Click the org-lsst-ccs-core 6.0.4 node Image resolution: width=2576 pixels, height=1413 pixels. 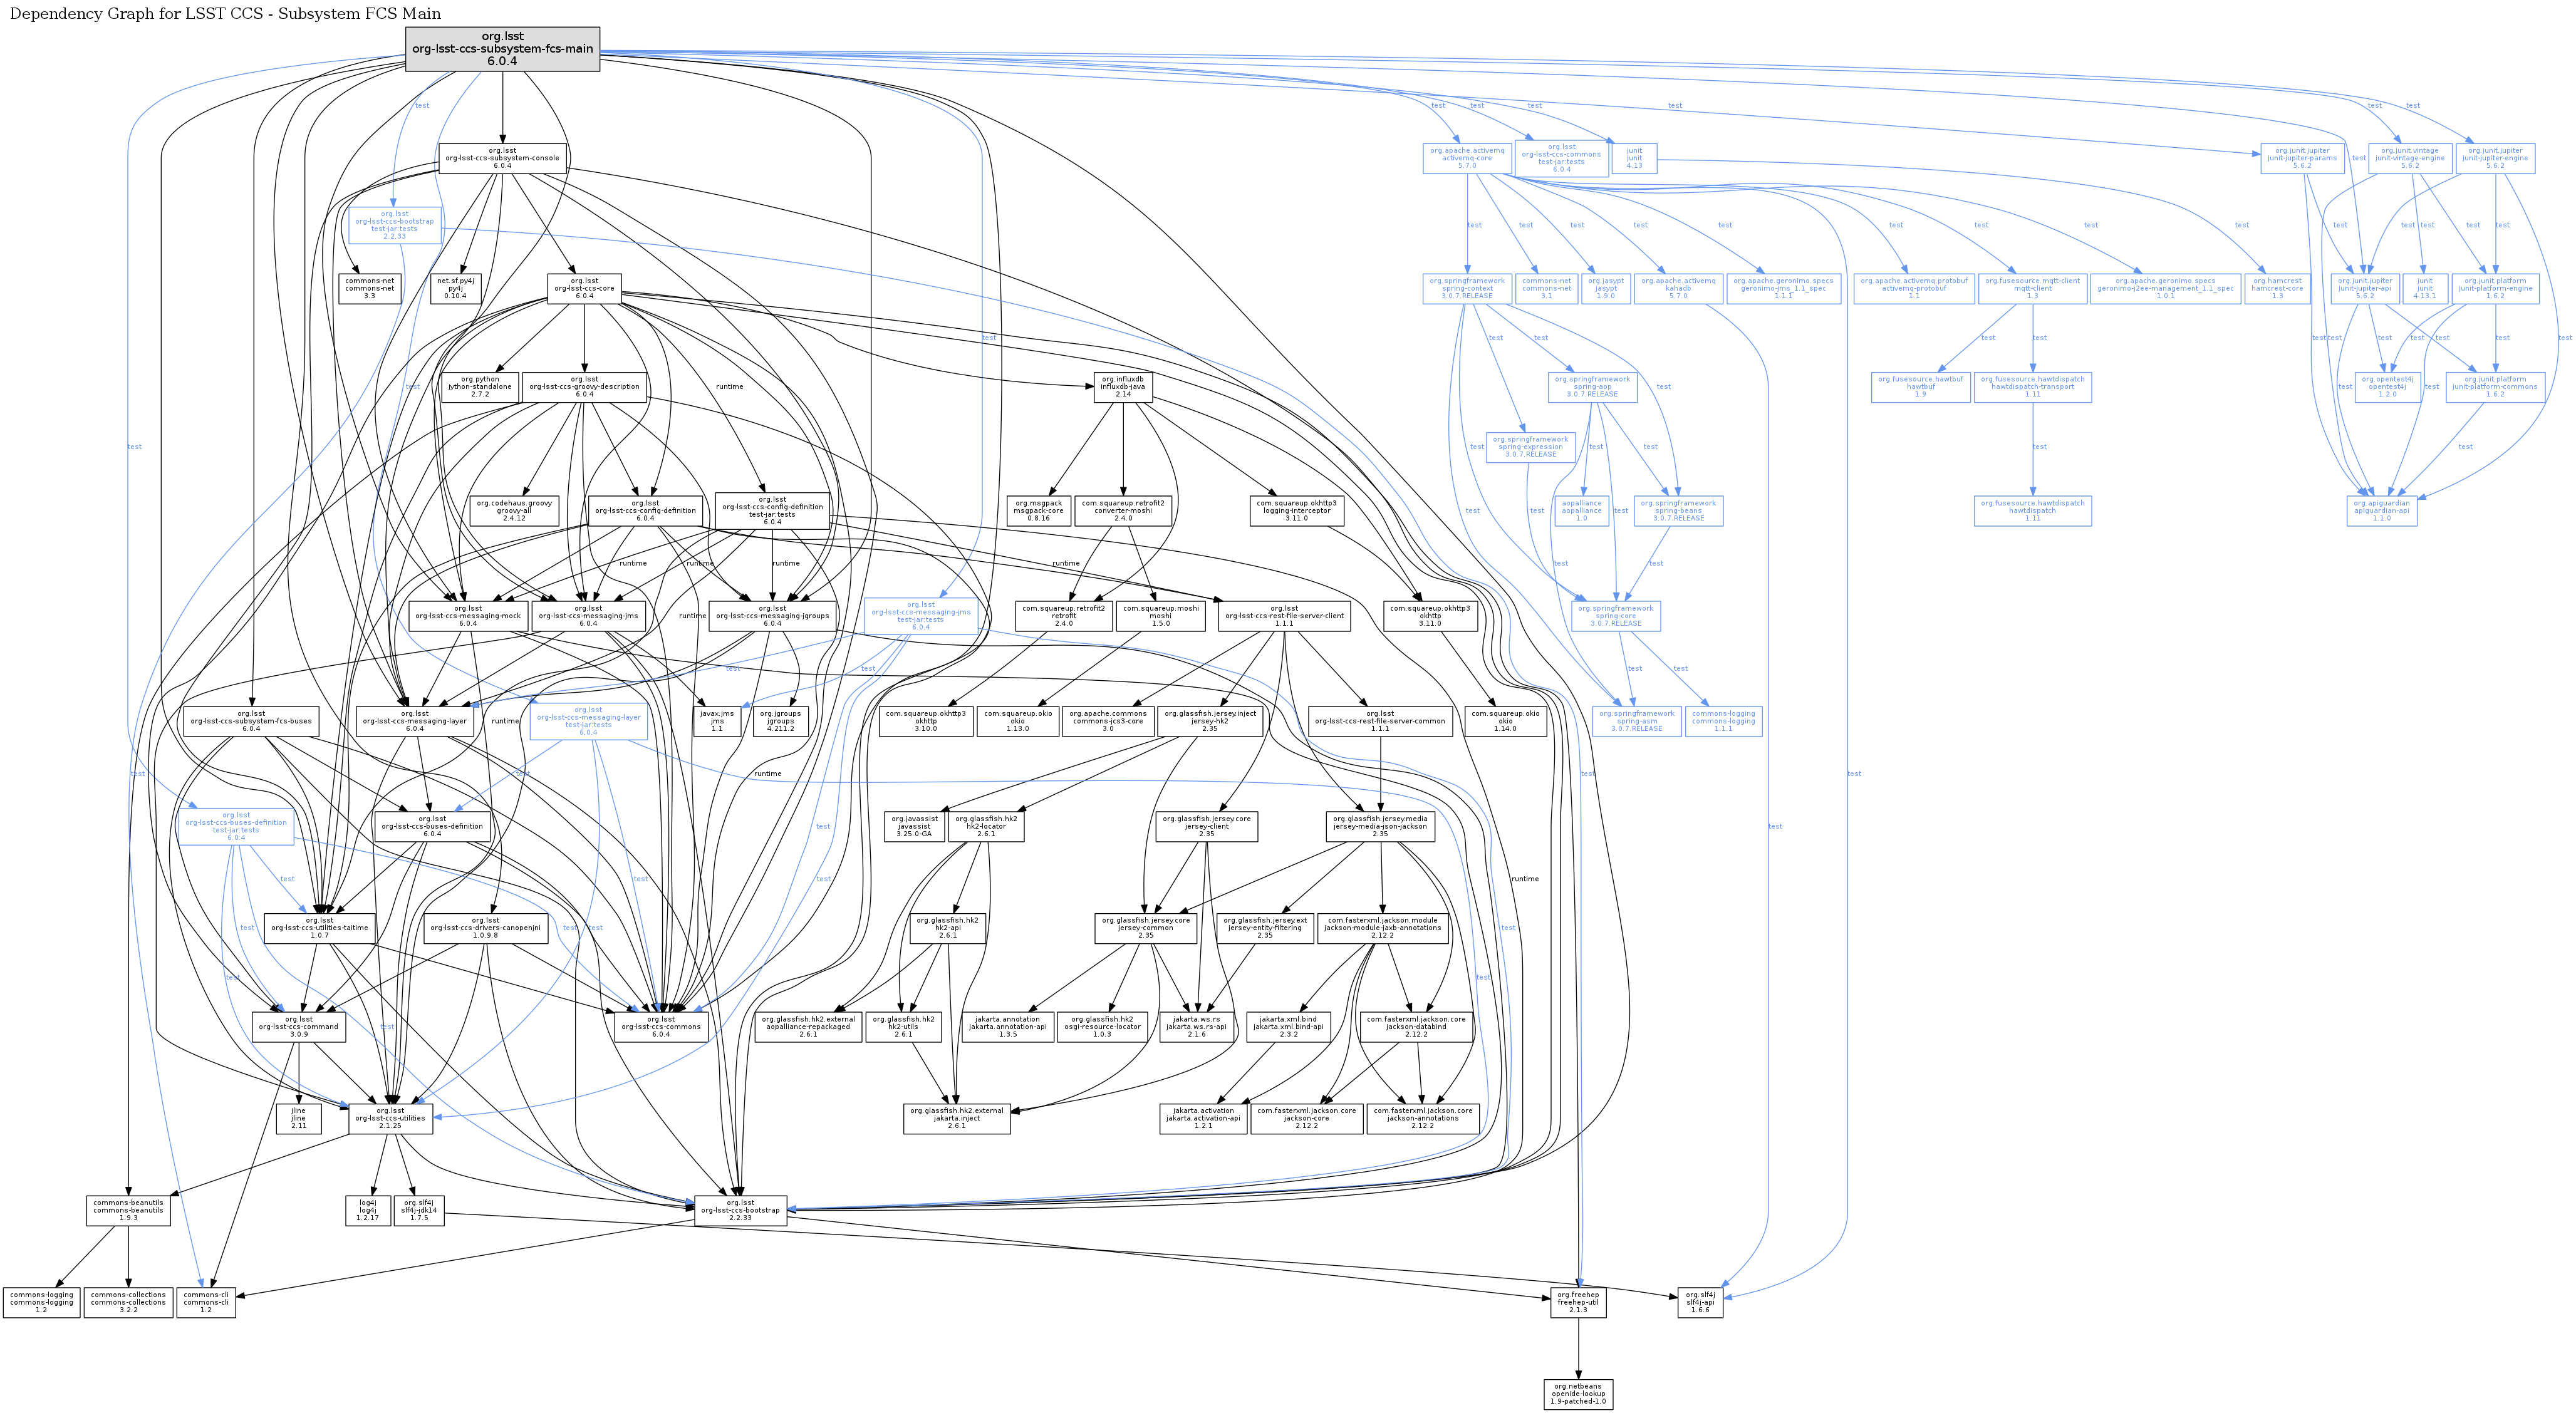coord(584,288)
